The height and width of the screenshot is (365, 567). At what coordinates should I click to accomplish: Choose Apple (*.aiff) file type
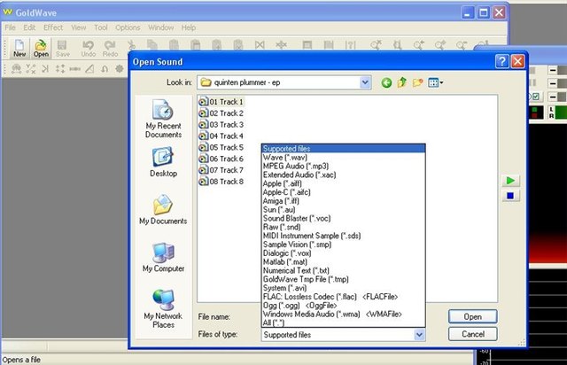coord(343,183)
